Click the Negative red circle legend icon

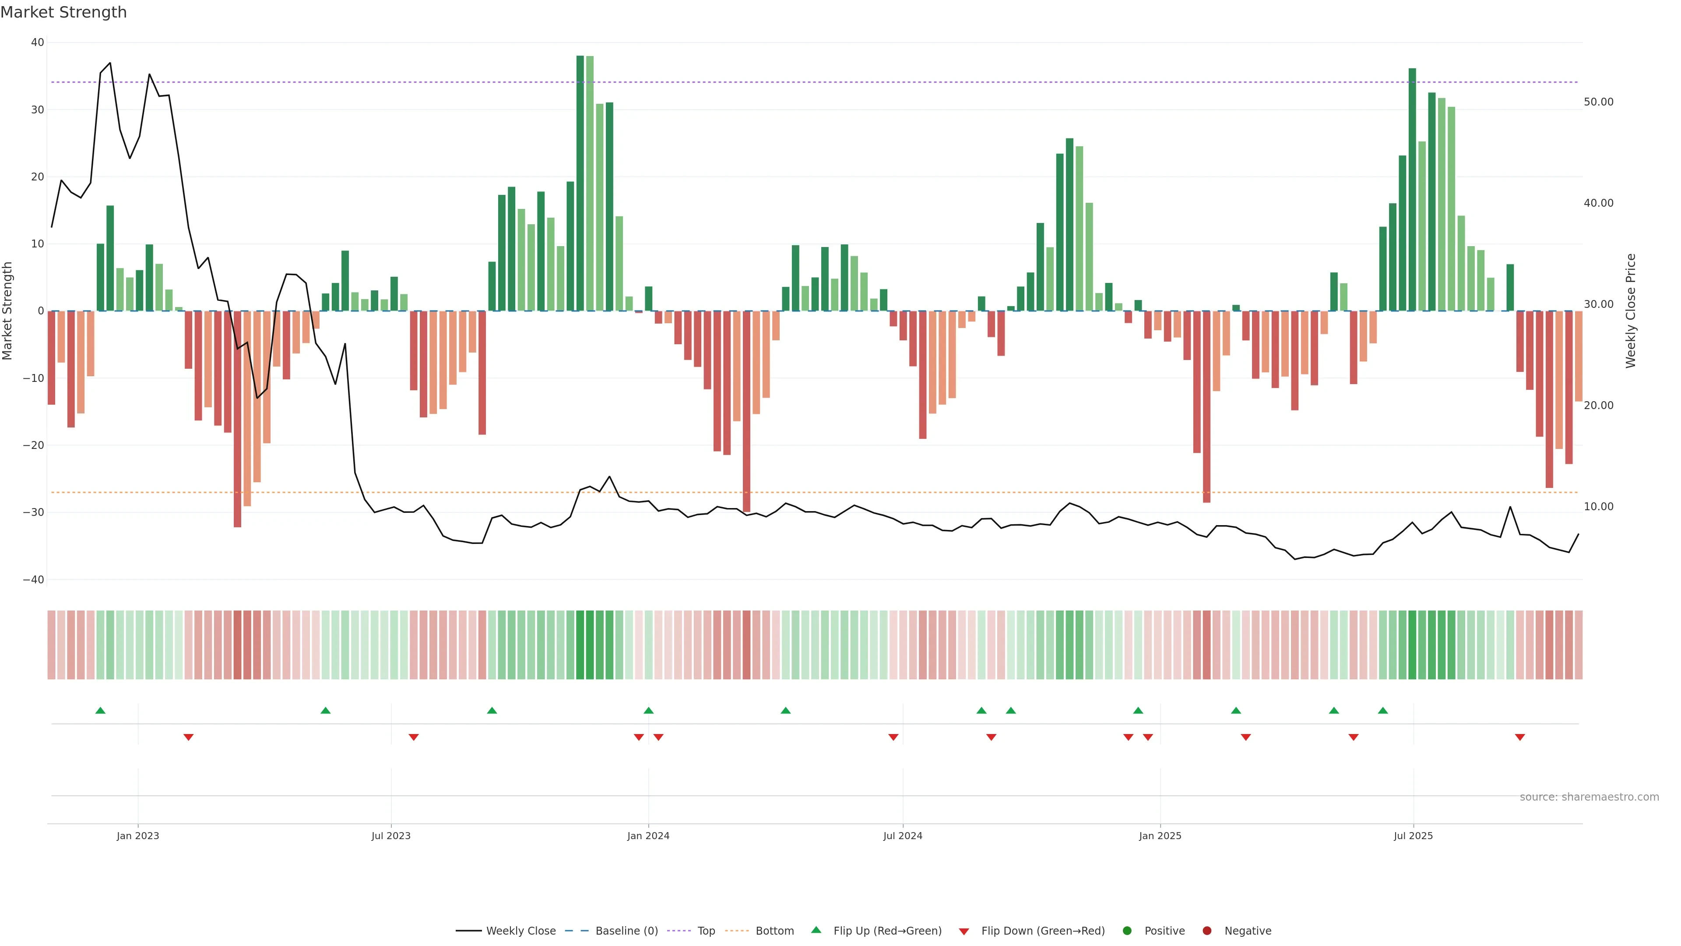pyautogui.click(x=1206, y=930)
